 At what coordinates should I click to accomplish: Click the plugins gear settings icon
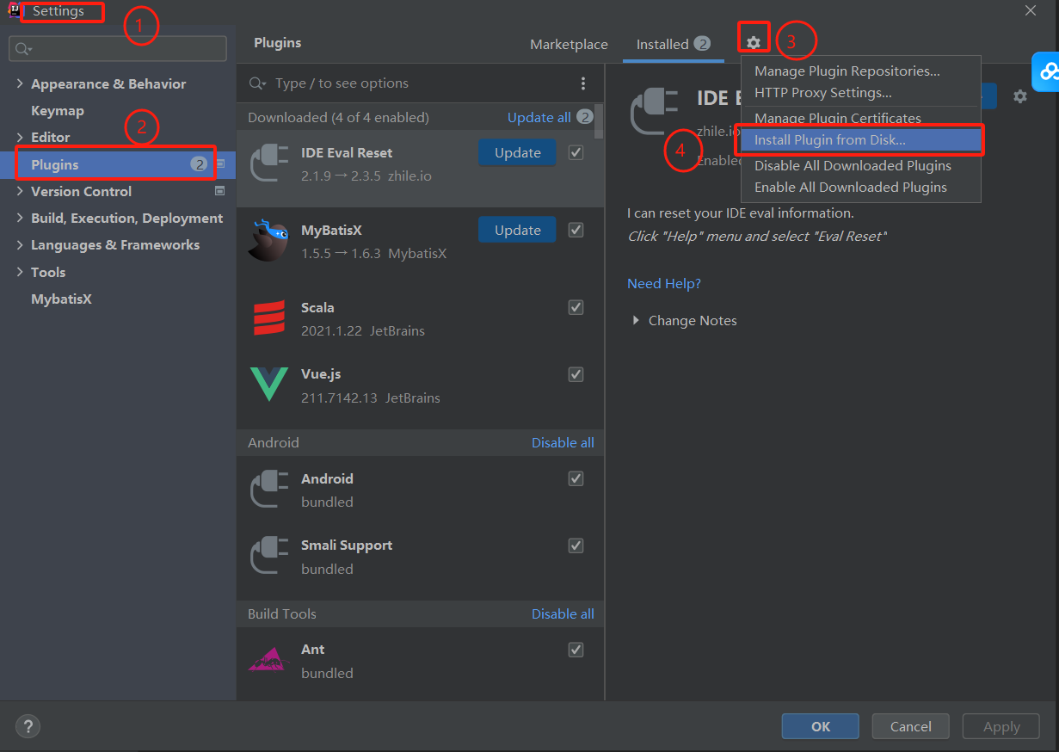click(x=754, y=43)
